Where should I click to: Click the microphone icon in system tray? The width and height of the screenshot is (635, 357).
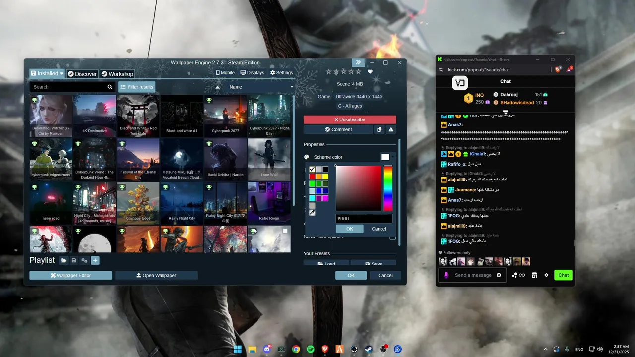(567, 349)
